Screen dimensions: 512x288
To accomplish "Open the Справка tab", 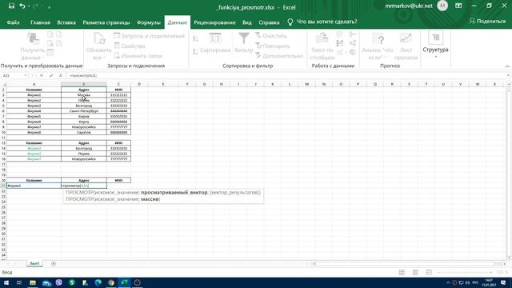I will click(x=269, y=22).
